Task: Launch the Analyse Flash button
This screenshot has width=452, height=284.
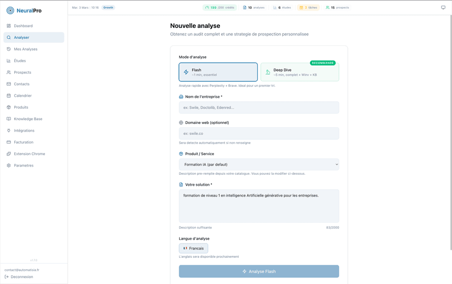Action: (259, 271)
